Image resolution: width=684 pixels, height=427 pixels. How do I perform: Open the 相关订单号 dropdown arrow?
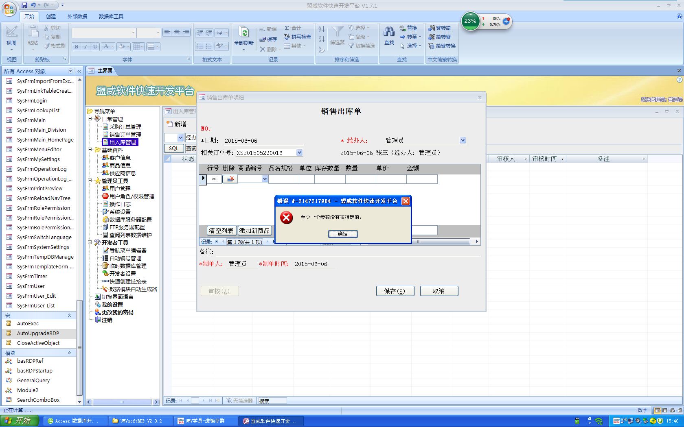pos(299,152)
